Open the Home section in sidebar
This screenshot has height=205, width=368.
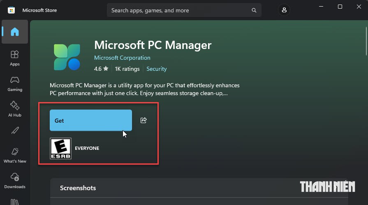click(14, 32)
